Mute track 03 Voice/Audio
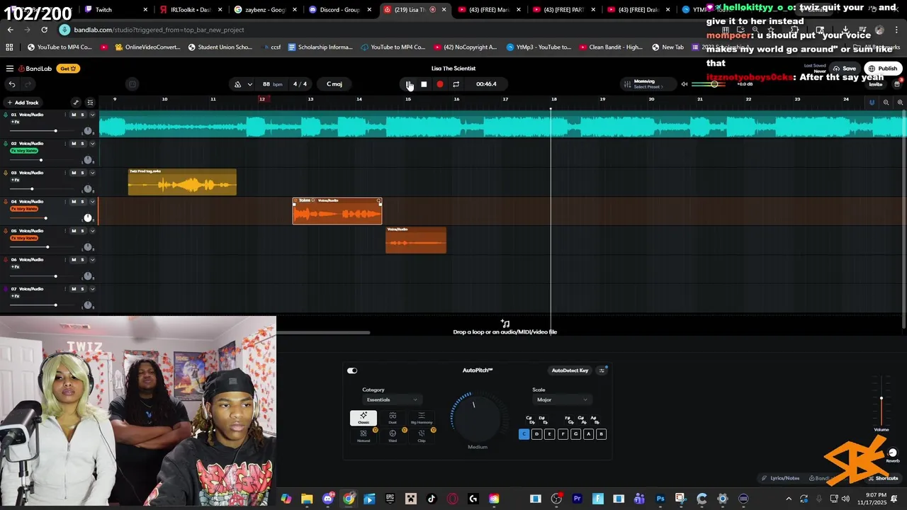 pyautogui.click(x=74, y=173)
